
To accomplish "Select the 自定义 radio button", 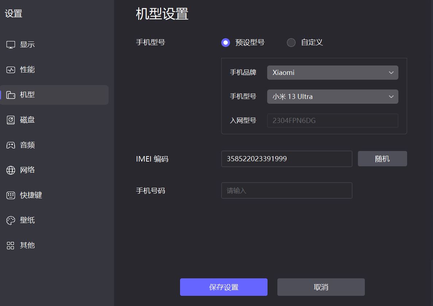I will 291,43.
